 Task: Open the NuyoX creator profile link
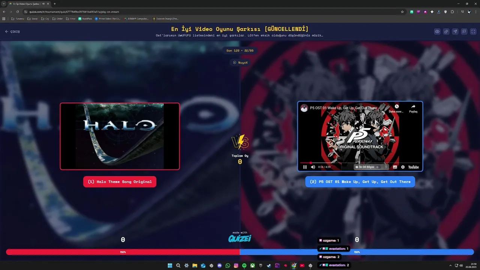point(240,63)
